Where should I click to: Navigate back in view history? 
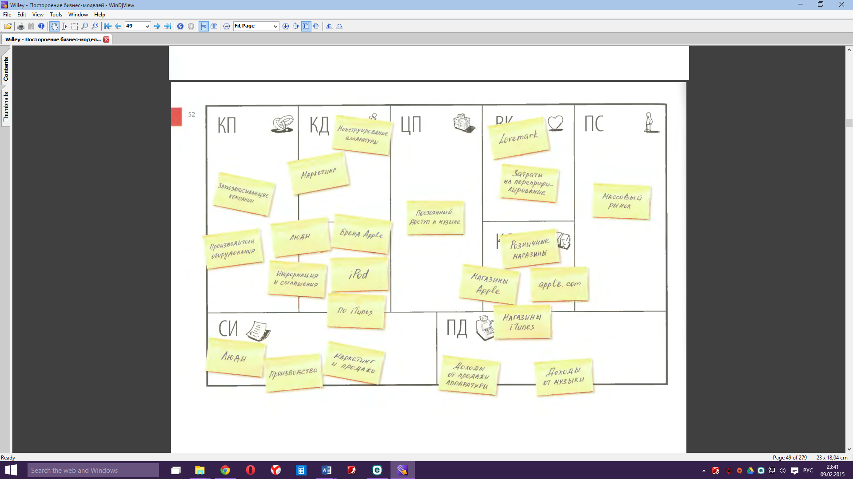[x=180, y=26]
